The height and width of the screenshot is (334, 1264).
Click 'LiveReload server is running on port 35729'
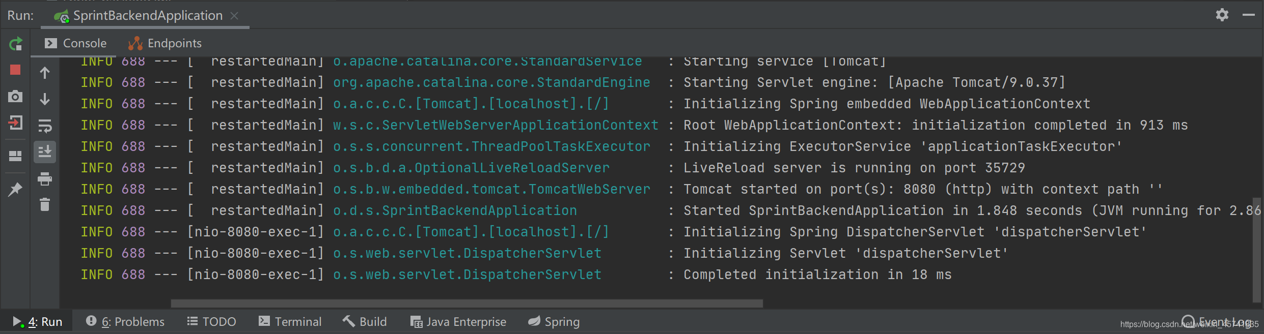[x=854, y=168]
